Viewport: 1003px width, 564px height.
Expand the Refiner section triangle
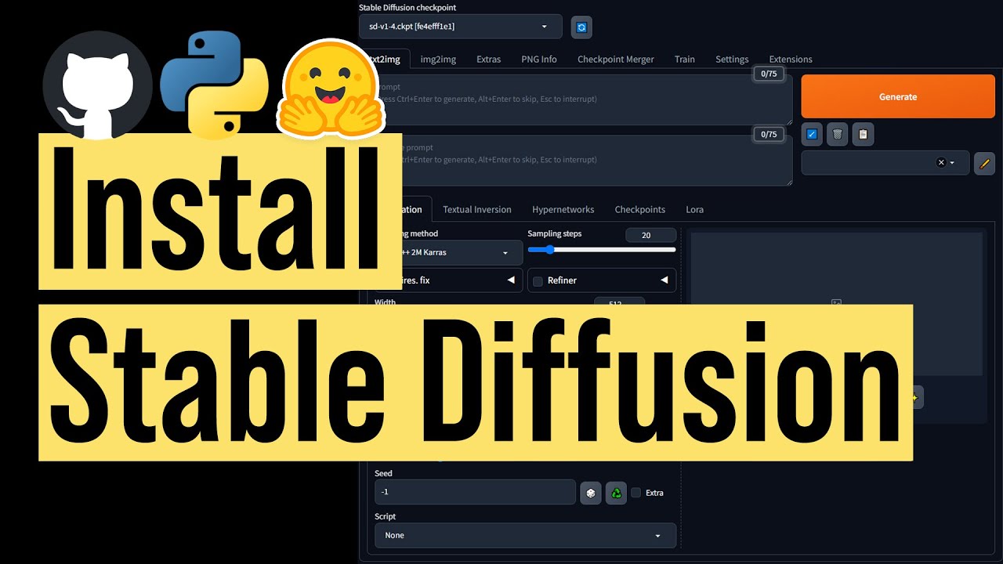tap(664, 280)
